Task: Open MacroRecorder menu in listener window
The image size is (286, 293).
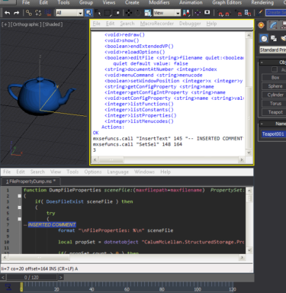Action: [x=157, y=24]
